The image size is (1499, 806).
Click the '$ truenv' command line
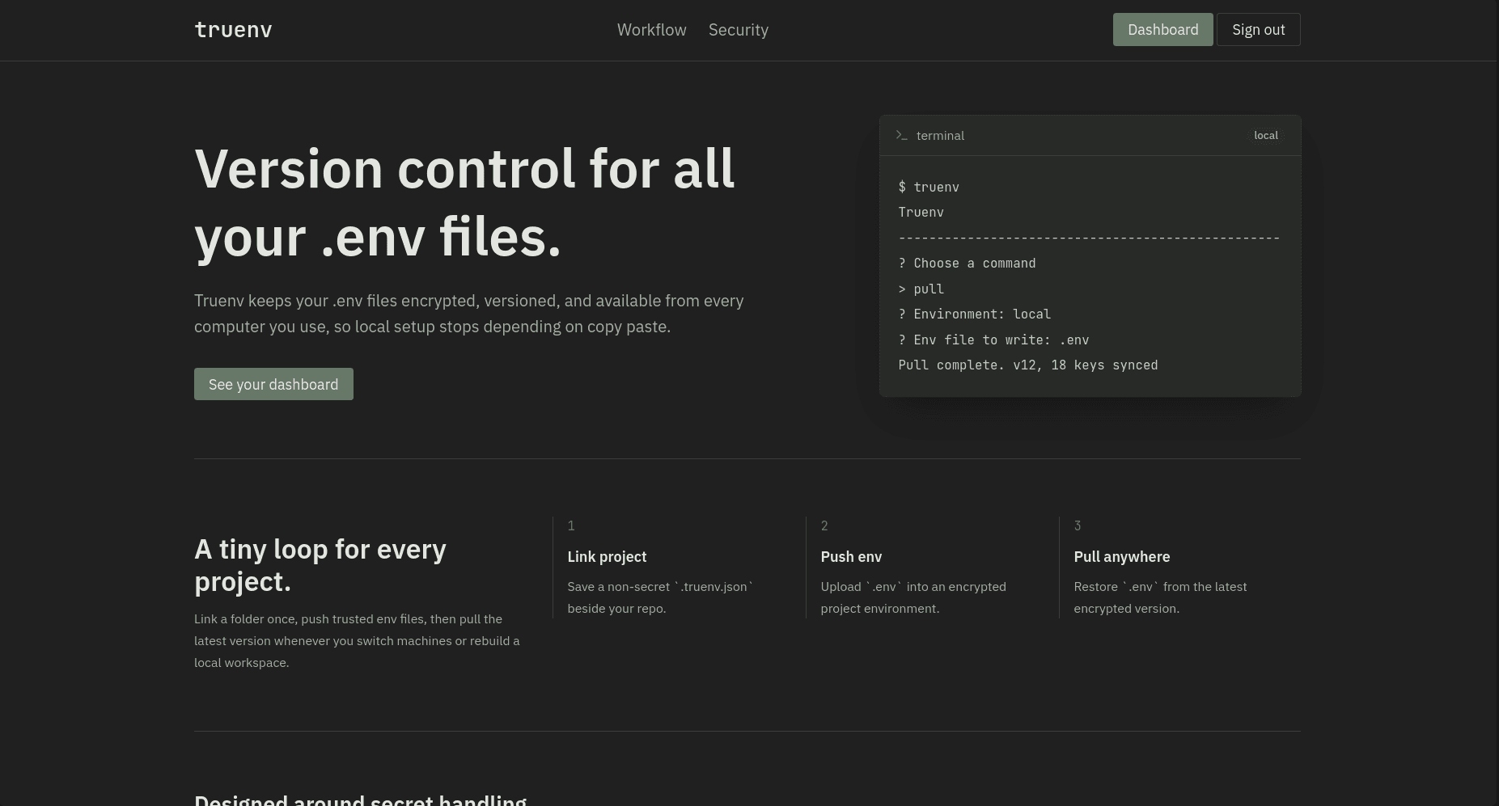929,187
